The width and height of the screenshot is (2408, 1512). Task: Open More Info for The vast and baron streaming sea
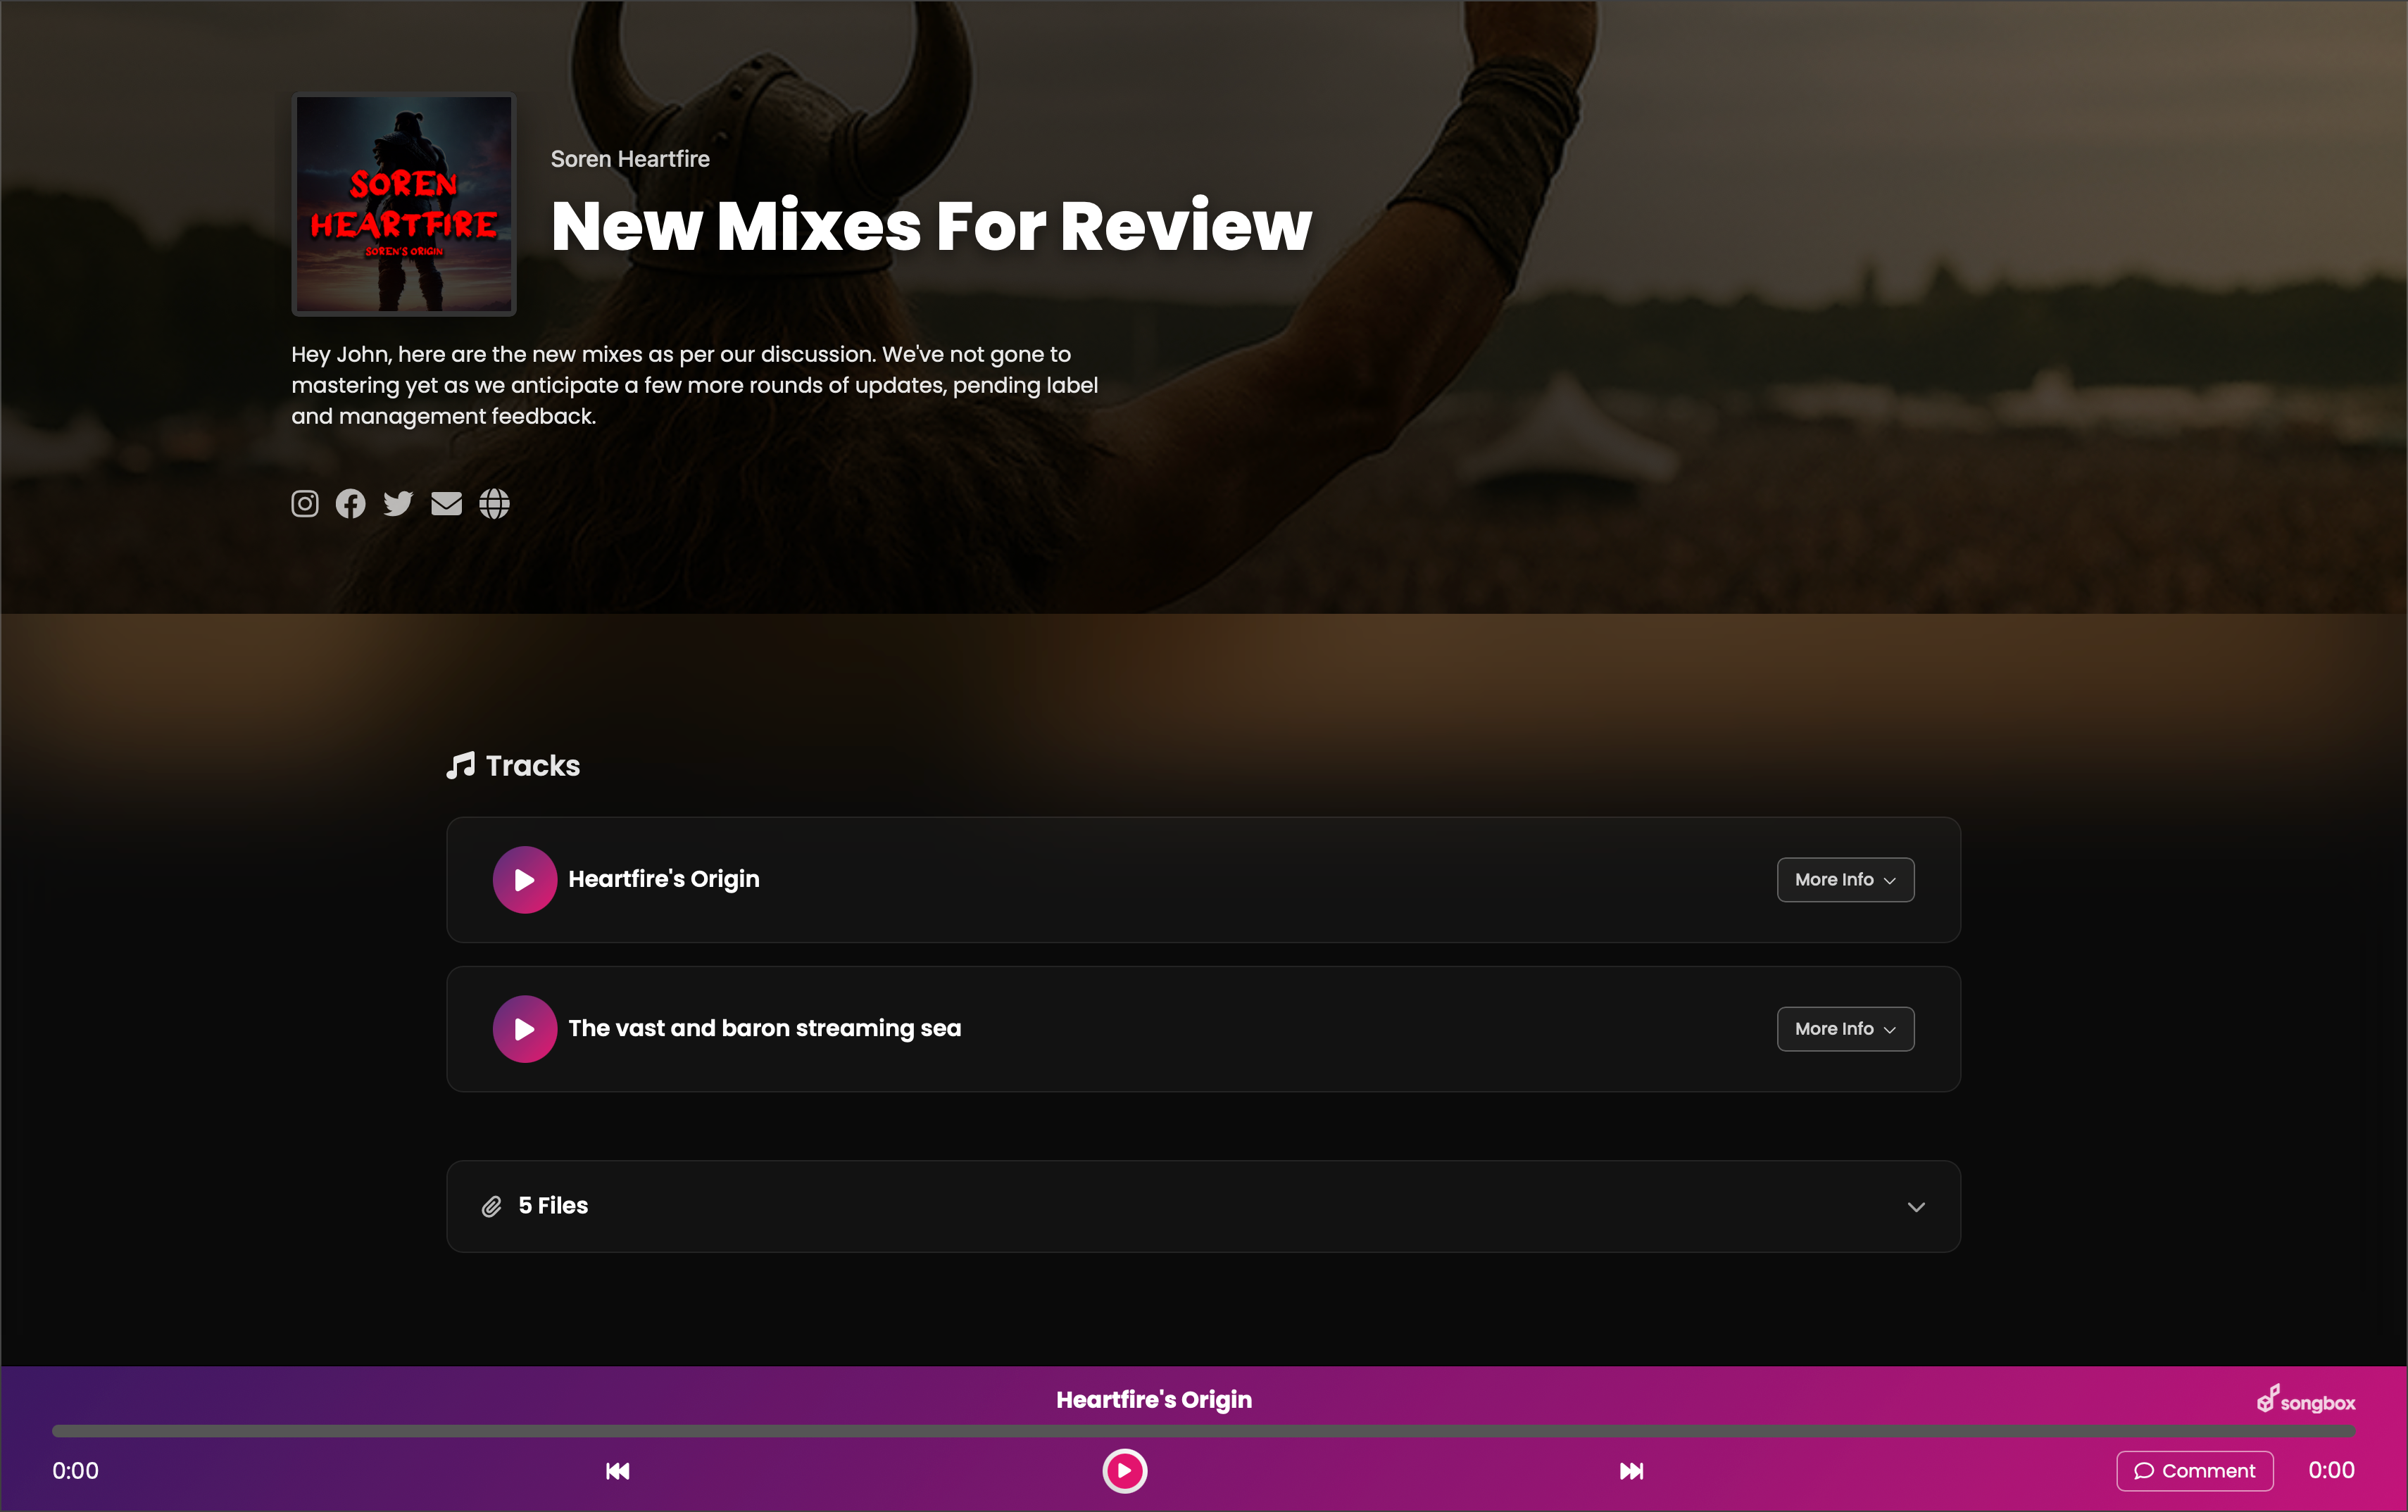pyautogui.click(x=1845, y=1028)
